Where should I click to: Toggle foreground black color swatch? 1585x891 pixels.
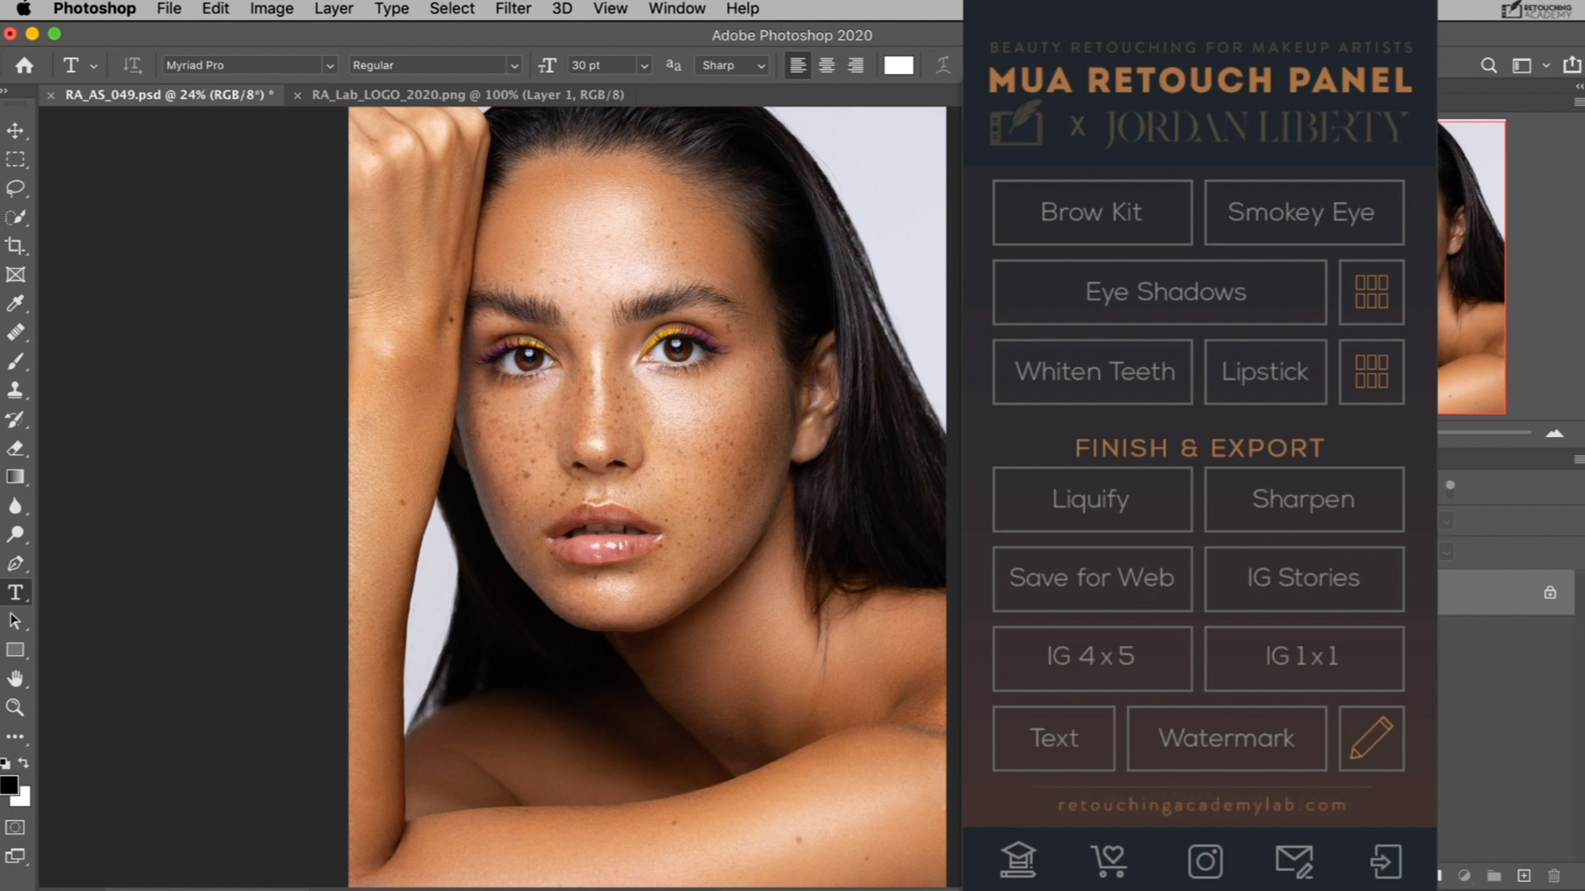pos(9,786)
